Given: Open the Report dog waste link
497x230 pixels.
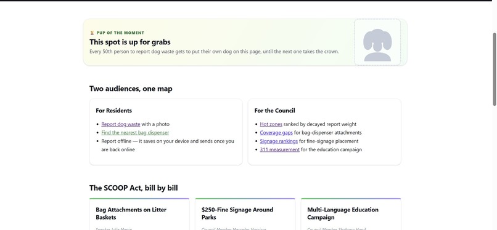Looking at the screenshot, I should coord(121,124).
